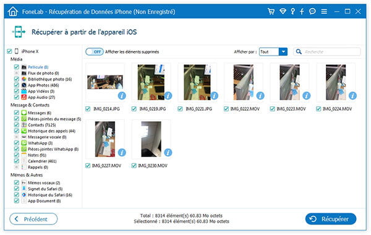Click the App Vidéos icon
Image resolution: width=371 pixels, height=235 pixels.
coord(24,91)
